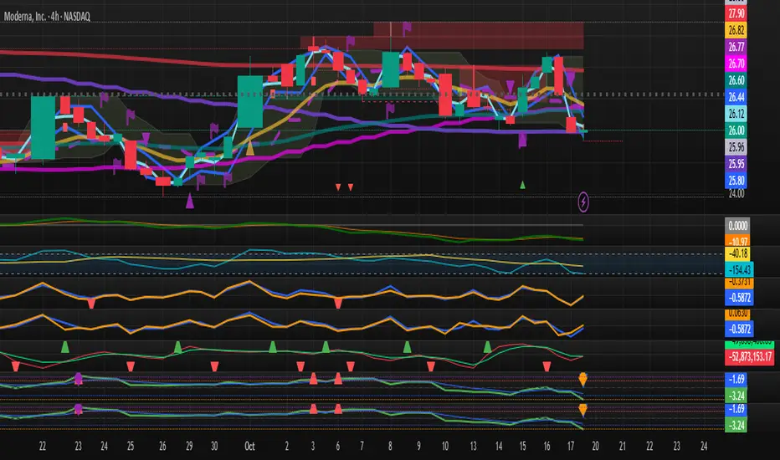780x460 pixels.
Task: Click the blue 25.80 price label
Action: [x=736, y=181]
